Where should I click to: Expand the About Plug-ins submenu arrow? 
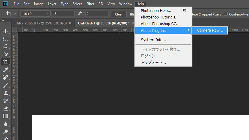[189, 30]
